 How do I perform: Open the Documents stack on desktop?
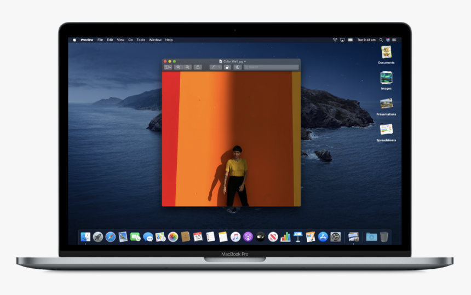click(x=386, y=55)
